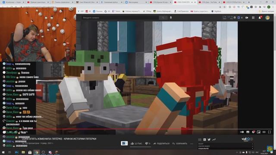Click Chrome icon on taskbar
This screenshot has height=155, width=276.
[37, 152]
